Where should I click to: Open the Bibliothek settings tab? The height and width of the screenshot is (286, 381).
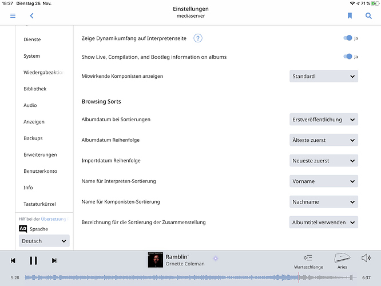pos(35,89)
